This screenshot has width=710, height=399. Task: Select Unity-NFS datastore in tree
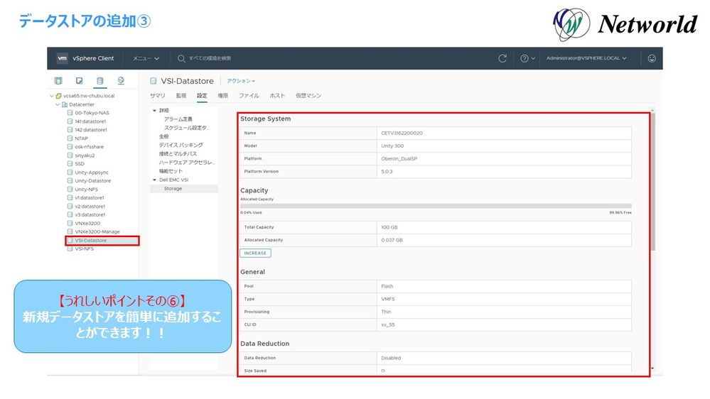(86, 190)
